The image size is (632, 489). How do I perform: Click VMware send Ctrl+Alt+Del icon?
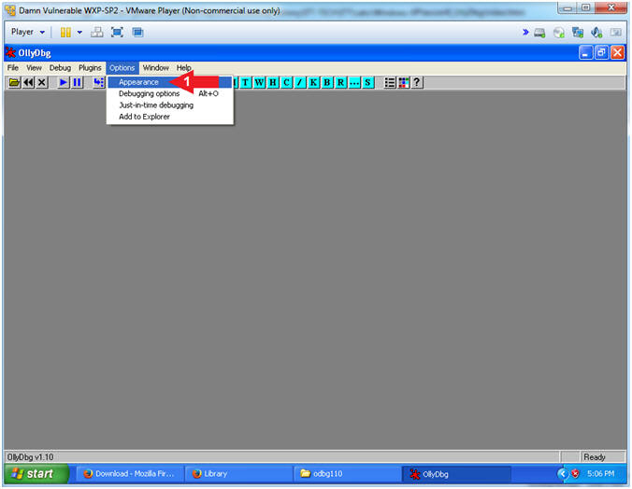pyautogui.click(x=96, y=33)
